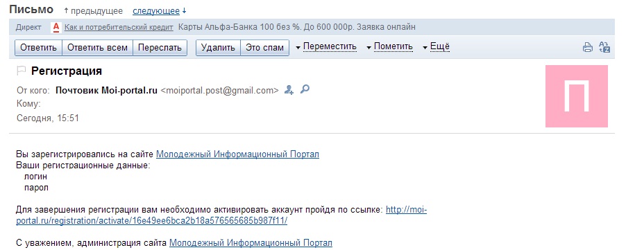Screen dimensions: 635x250
Task: Click the Переслать button
Action: [x=160, y=48]
